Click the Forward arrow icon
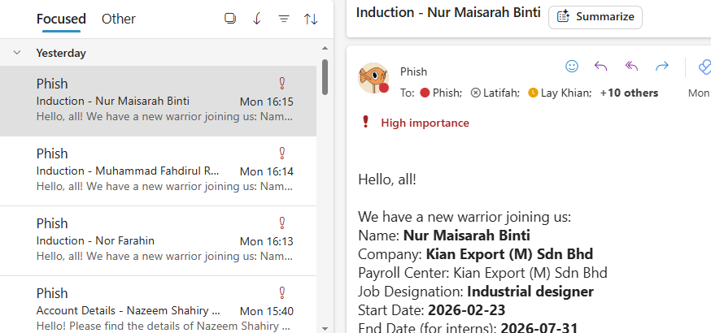Viewport: 711px width, 333px height. point(661,67)
